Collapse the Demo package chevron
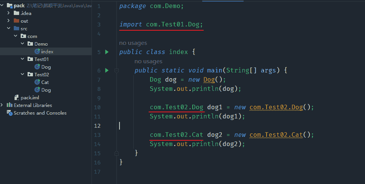This screenshot has width=365, height=184. [22, 44]
